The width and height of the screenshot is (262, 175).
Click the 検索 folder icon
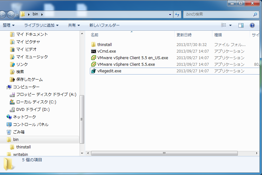coord(12,72)
